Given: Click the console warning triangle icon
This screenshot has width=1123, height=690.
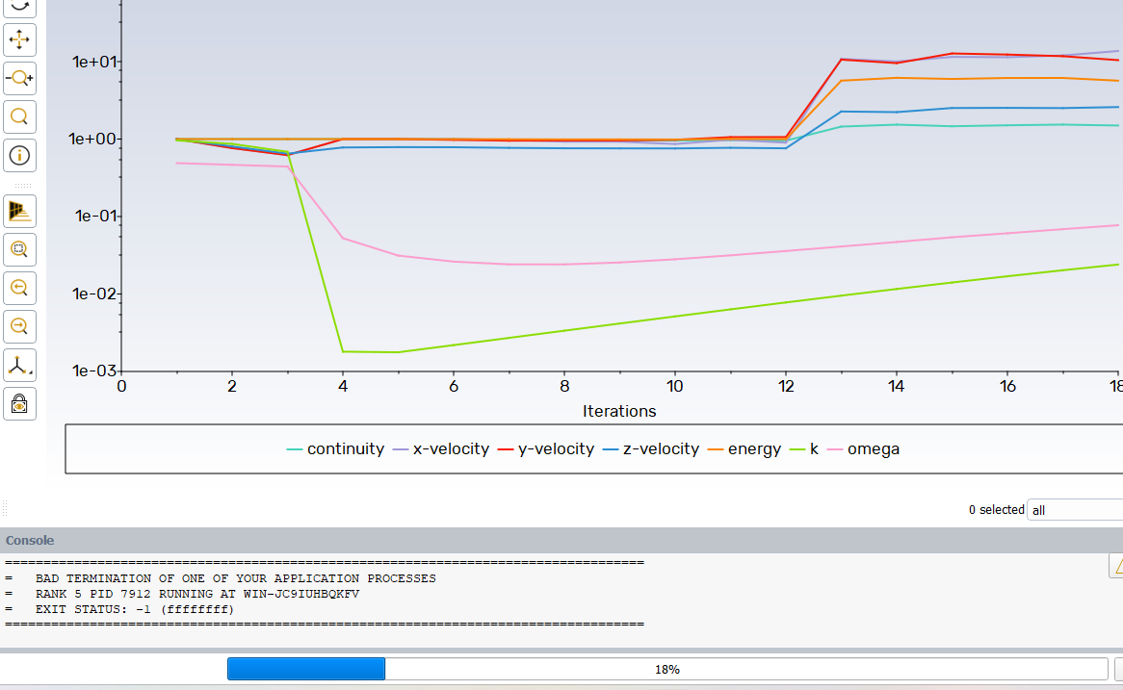Looking at the screenshot, I should pyautogui.click(x=1117, y=566).
